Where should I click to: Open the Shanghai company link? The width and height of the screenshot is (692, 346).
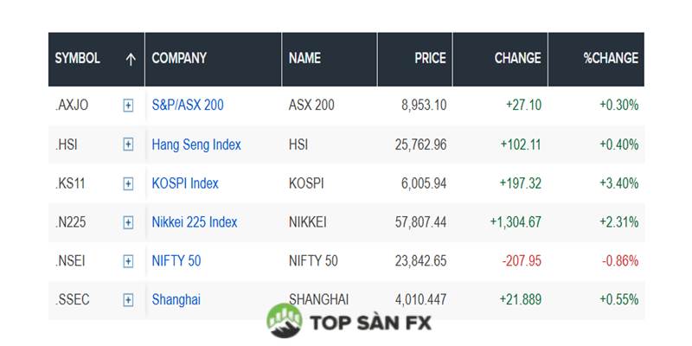pyautogui.click(x=176, y=300)
